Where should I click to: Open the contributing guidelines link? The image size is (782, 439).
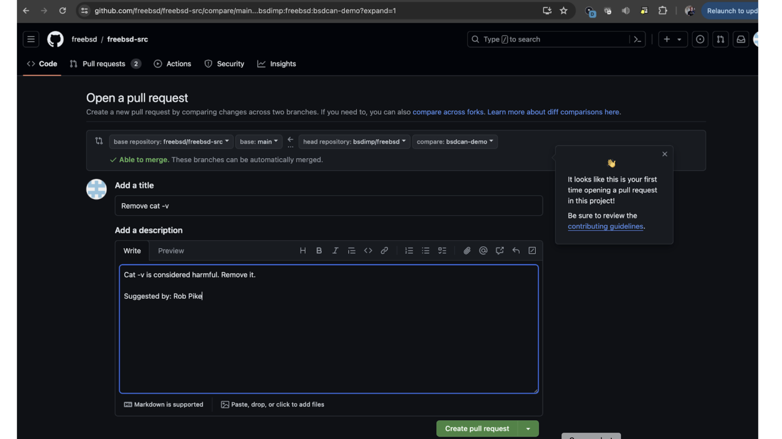(605, 226)
